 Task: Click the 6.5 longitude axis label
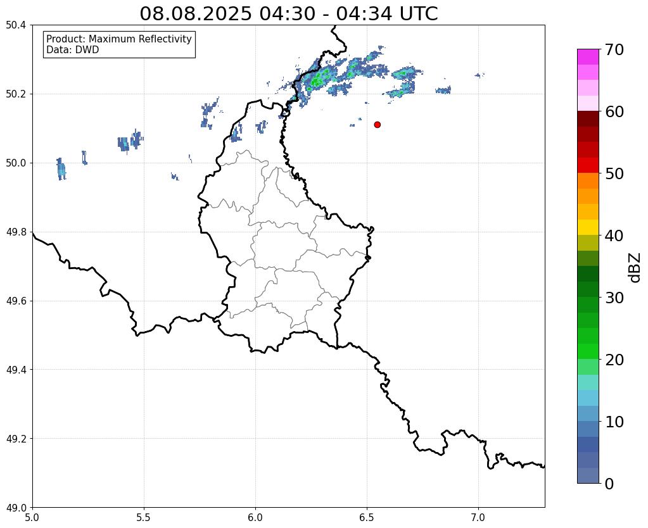pos(367,517)
